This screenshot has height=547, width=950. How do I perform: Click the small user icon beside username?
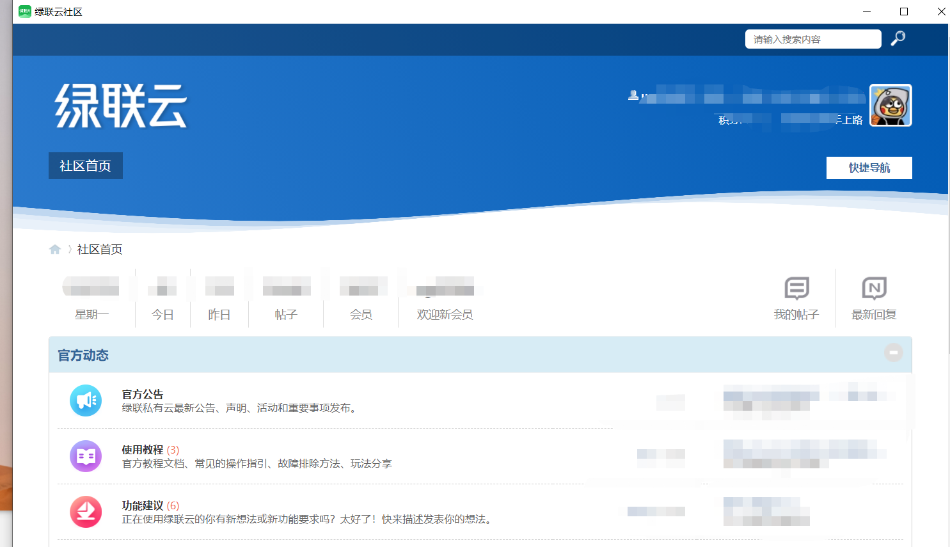click(x=633, y=95)
